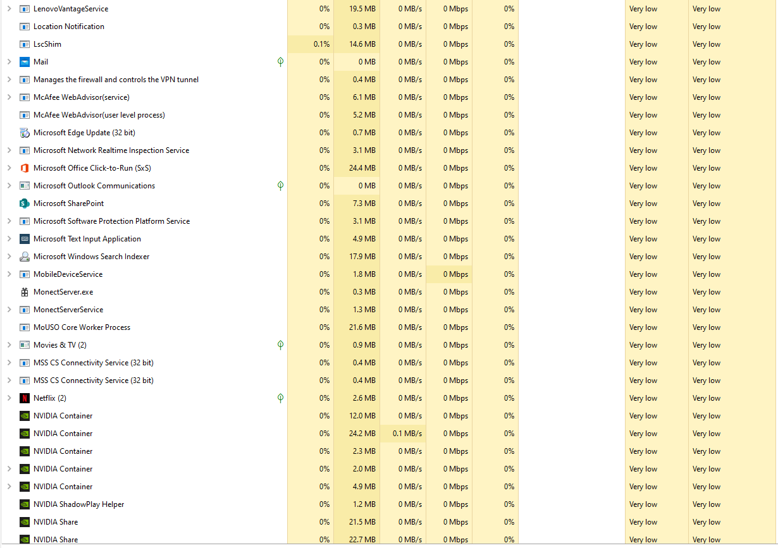Click the Movies & TV process icon
Screen dimensions: 778x548
tap(25, 345)
